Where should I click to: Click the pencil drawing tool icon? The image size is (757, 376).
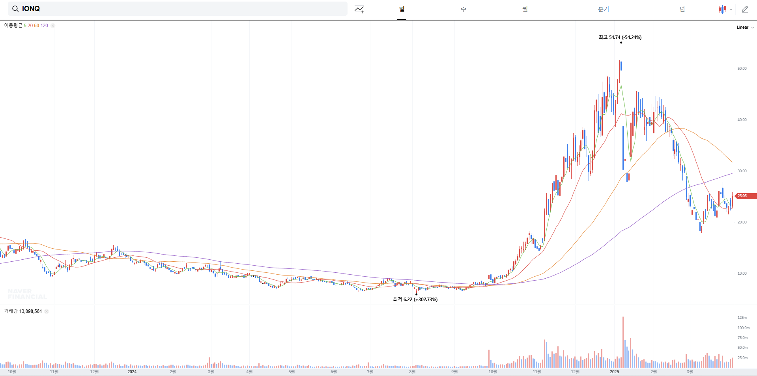tap(745, 9)
